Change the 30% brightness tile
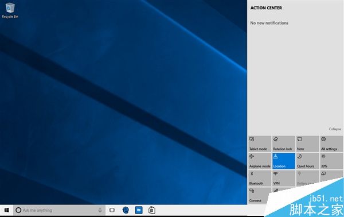Image resolution: width=344 pixels, height=217 pixels. (x=331, y=161)
